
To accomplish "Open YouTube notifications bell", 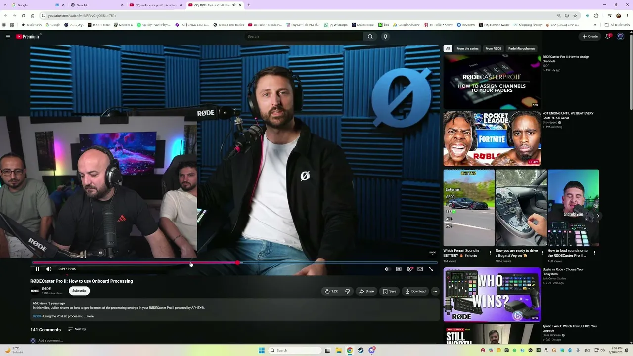I will [608, 36].
